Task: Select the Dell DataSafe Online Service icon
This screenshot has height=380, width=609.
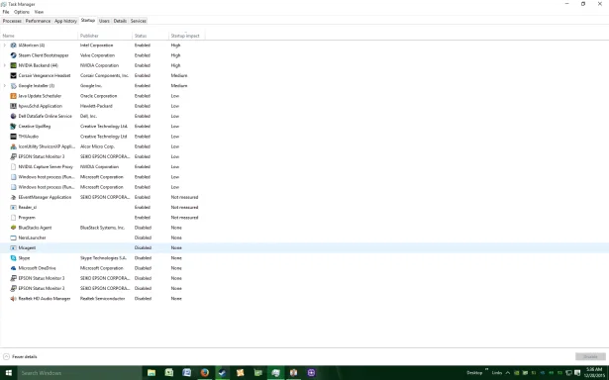Action: click(x=13, y=116)
